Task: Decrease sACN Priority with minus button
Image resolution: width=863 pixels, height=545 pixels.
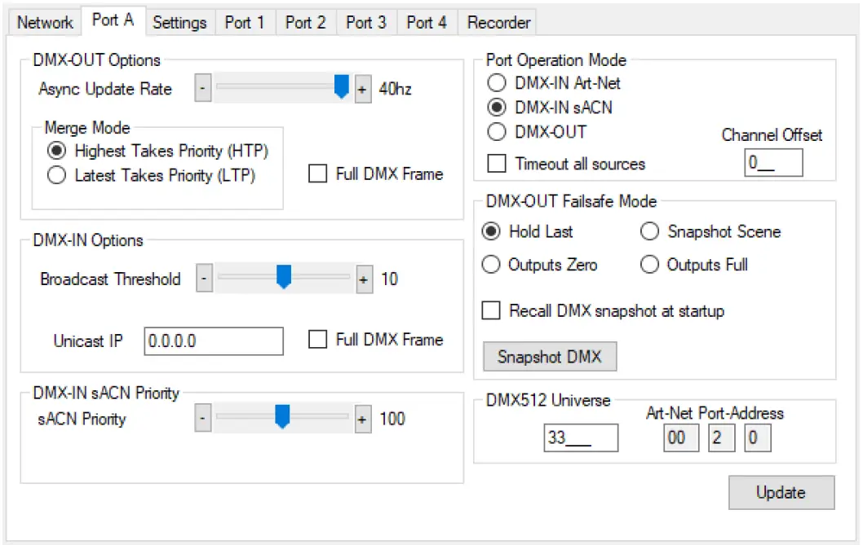Action: point(202,419)
